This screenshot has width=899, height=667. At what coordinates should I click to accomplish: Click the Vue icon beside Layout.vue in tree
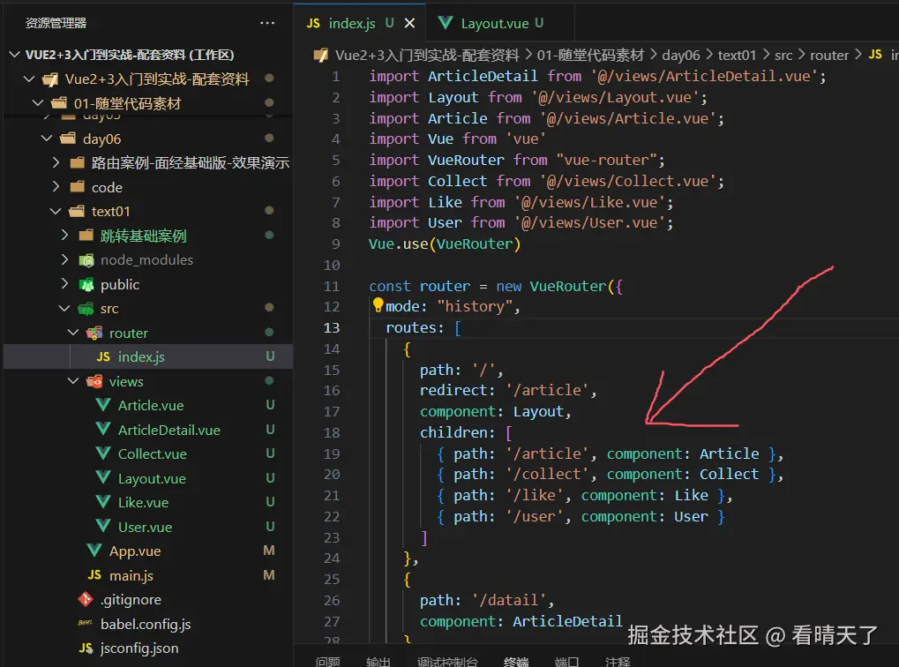103,477
